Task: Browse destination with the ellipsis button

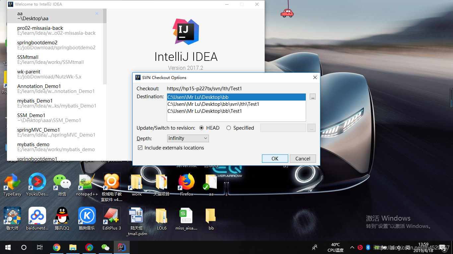Action: (313, 97)
